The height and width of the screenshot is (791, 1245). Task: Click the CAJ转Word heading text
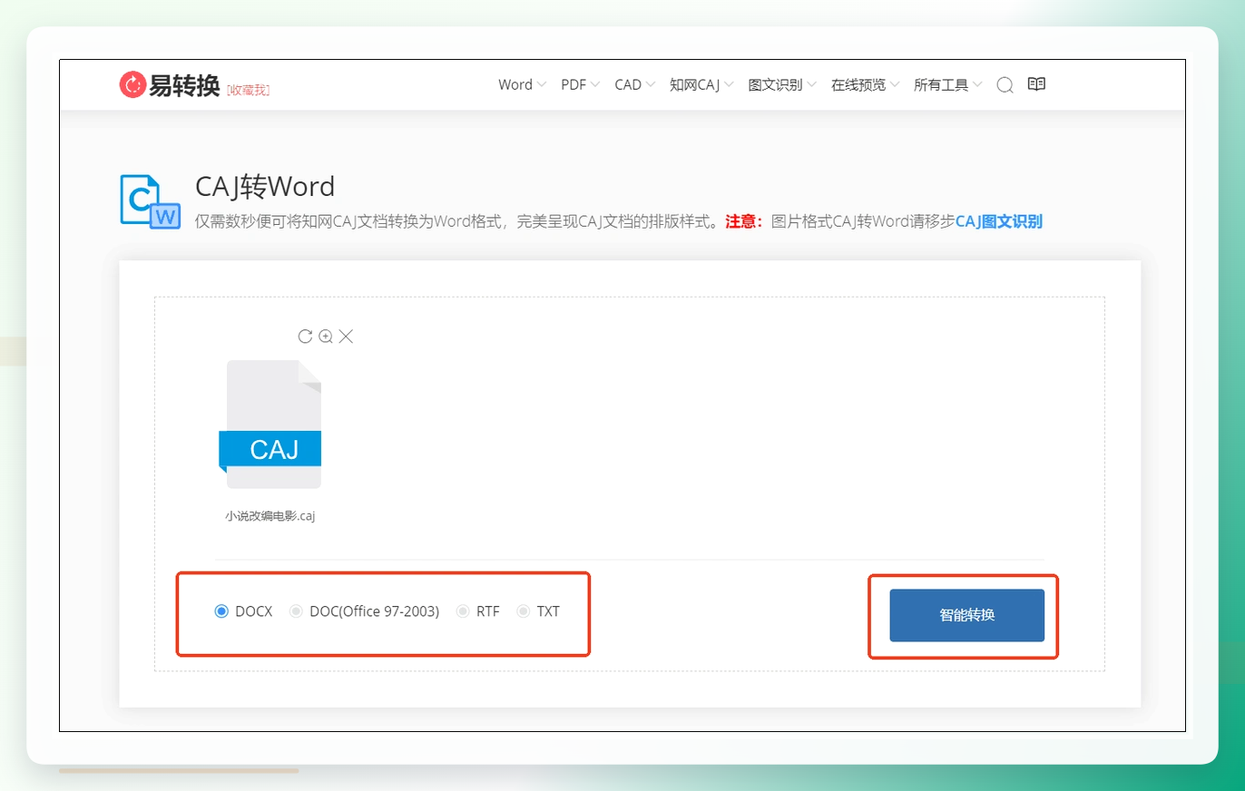265,186
